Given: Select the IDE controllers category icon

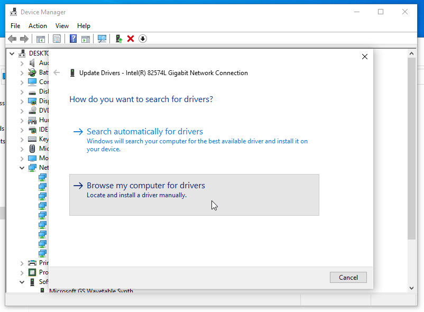Looking at the screenshot, I should 32,130.
